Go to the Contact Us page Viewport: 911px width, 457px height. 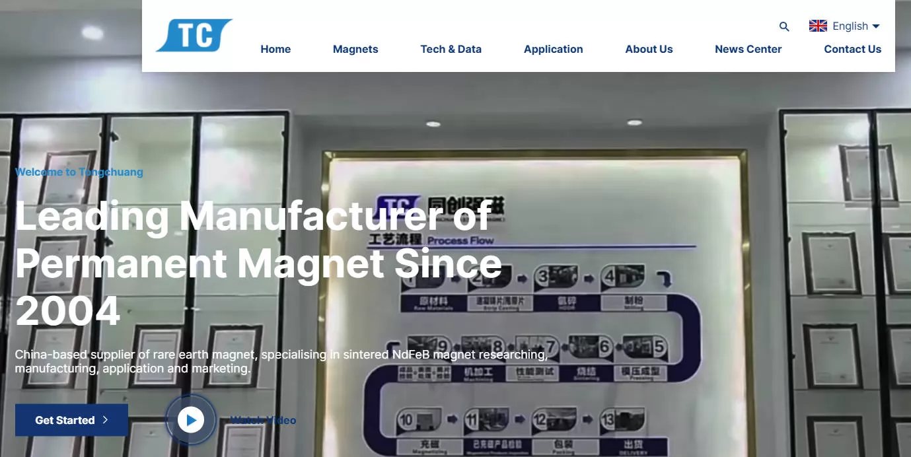tap(852, 49)
